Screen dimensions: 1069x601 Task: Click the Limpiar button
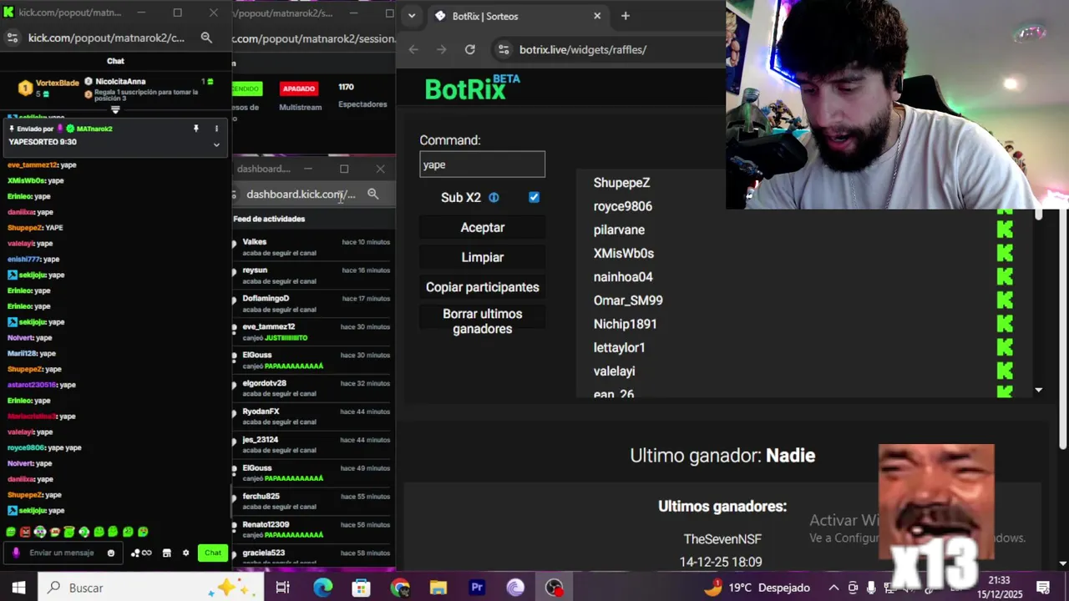click(x=482, y=257)
